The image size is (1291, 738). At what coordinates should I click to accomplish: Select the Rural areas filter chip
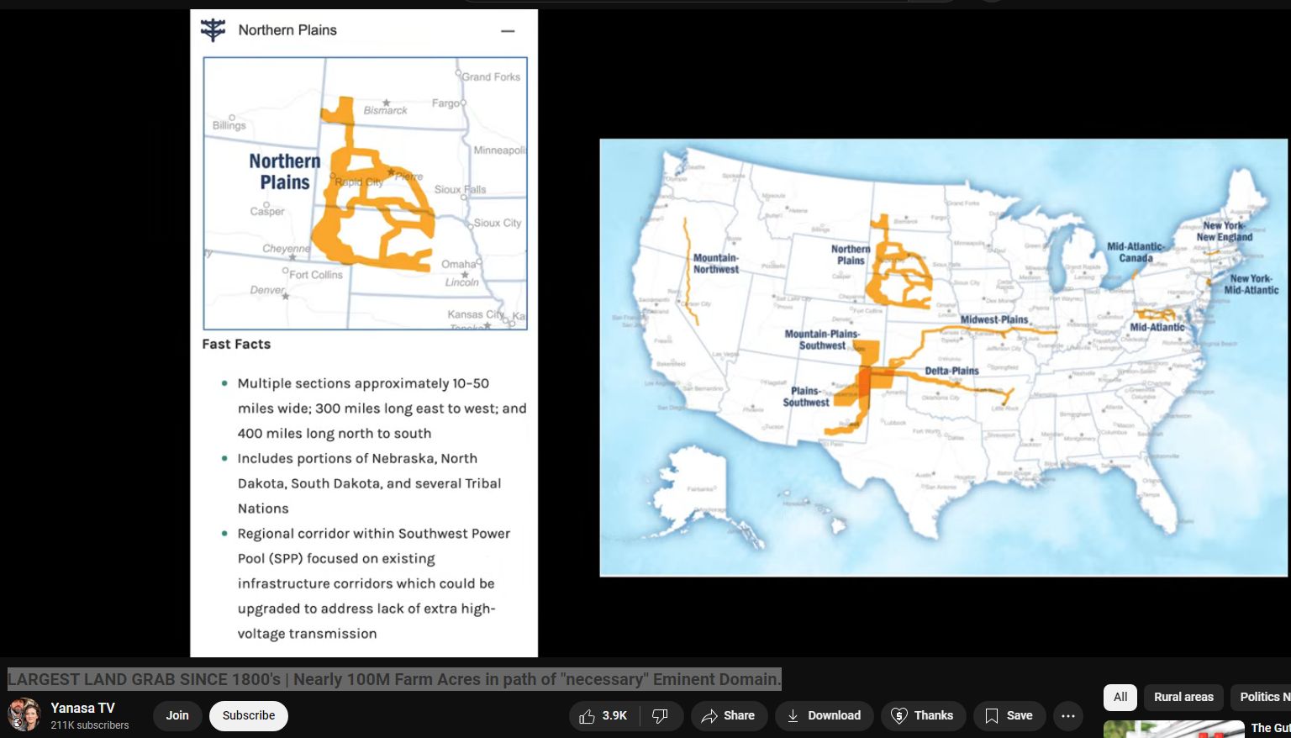1183,697
